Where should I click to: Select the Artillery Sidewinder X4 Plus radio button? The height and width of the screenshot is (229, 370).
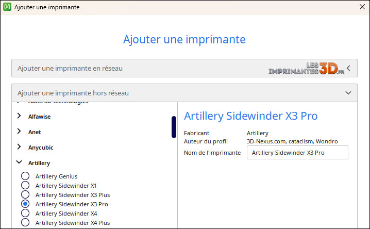coord(25,222)
